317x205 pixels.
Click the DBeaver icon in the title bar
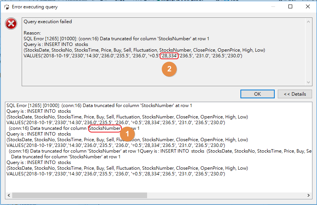click(x=7, y=7)
